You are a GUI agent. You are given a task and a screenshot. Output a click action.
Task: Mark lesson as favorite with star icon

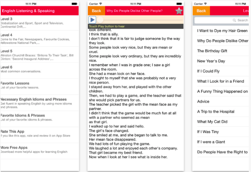[x=179, y=11]
